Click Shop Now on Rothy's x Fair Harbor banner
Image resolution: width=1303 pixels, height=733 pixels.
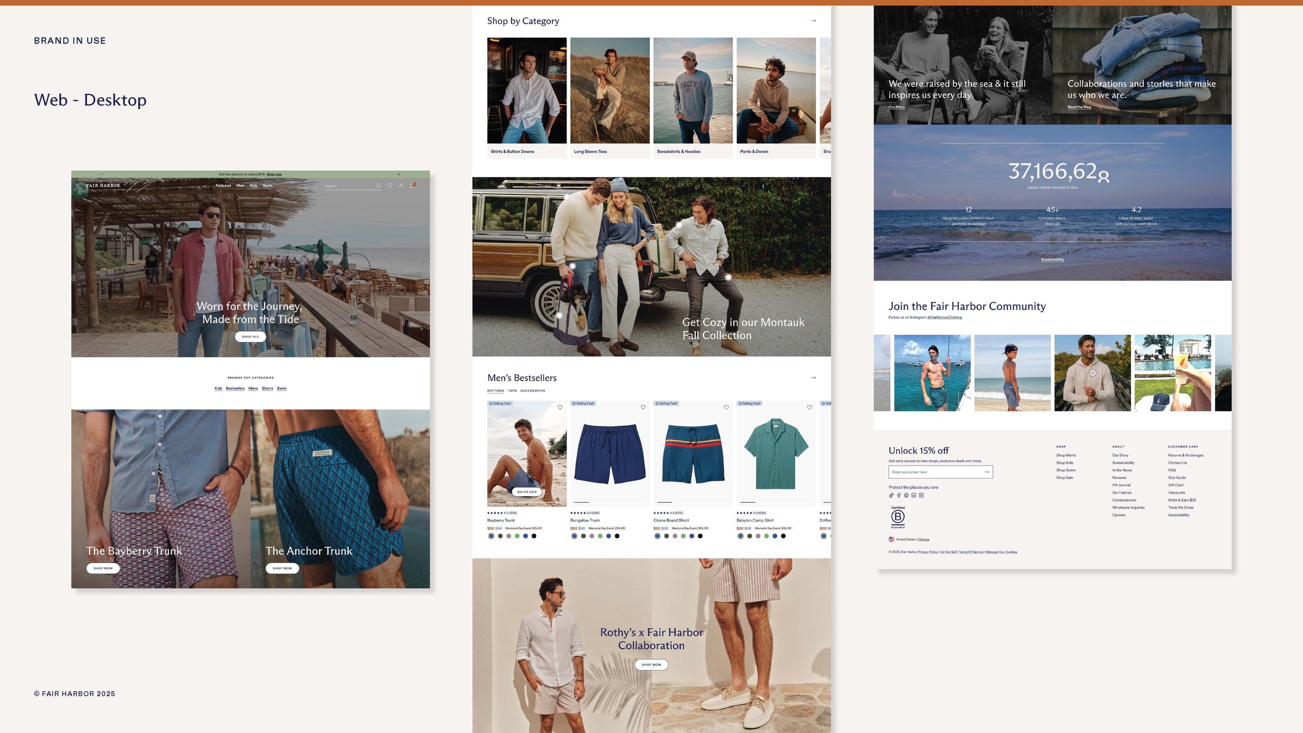(651, 665)
